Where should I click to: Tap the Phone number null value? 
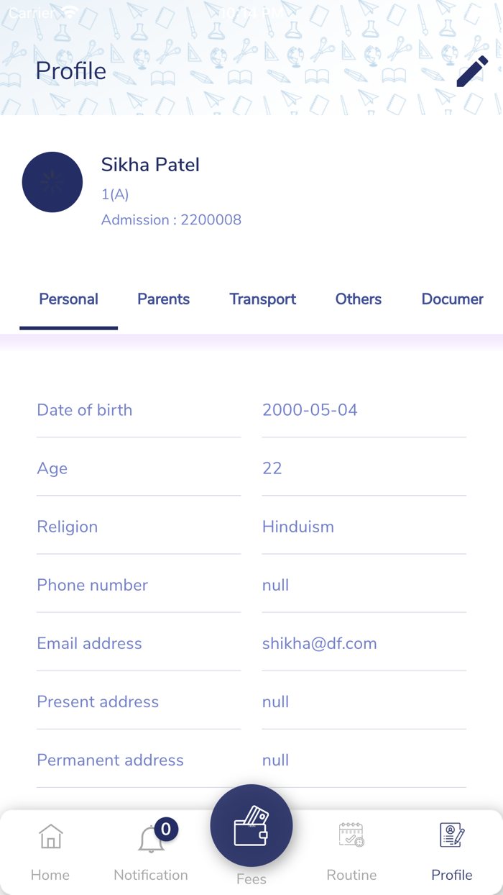click(275, 585)
